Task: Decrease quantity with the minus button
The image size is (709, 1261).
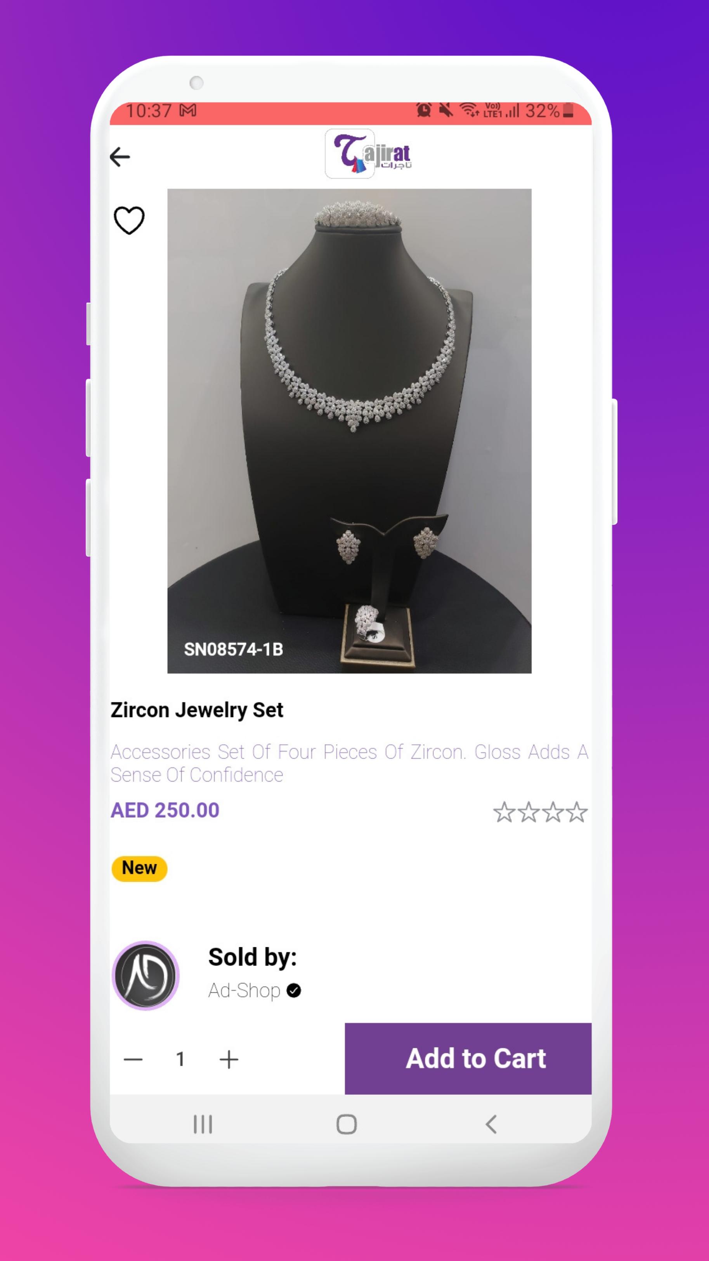Action: [x=133, y=1060]
